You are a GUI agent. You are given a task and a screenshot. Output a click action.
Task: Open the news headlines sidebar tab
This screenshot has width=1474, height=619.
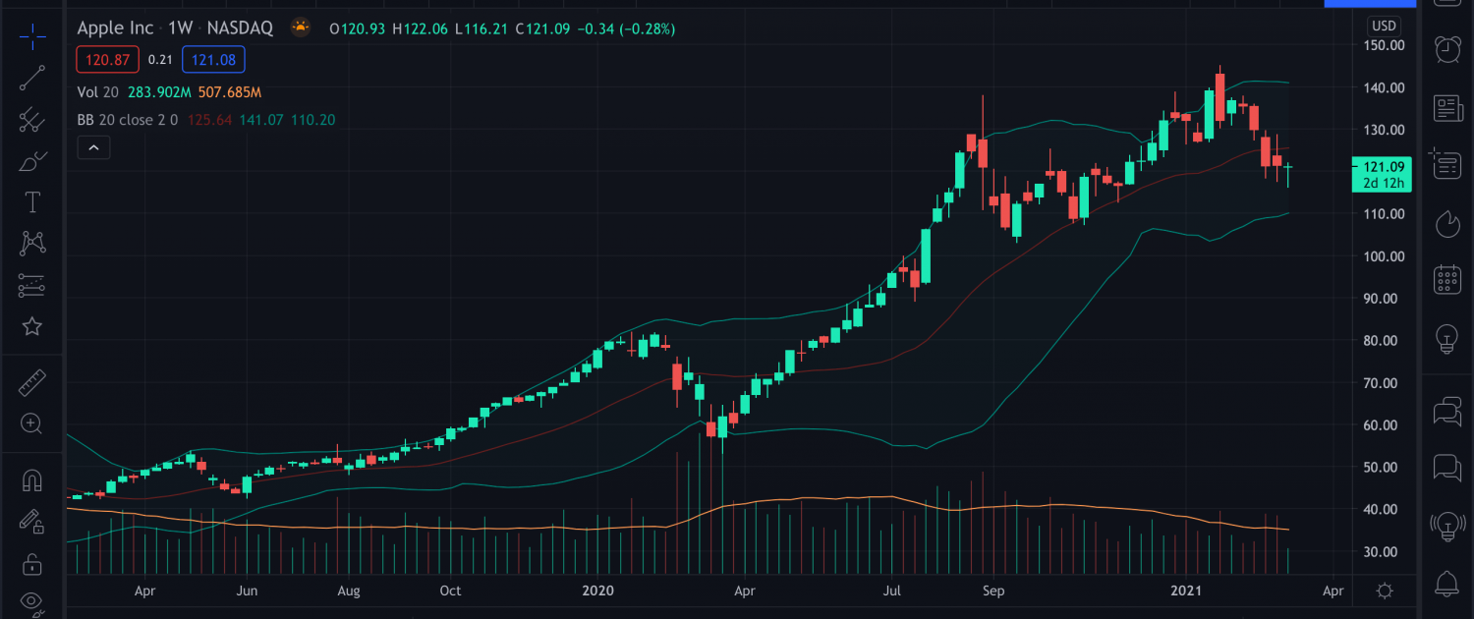tap(1446, 108)
